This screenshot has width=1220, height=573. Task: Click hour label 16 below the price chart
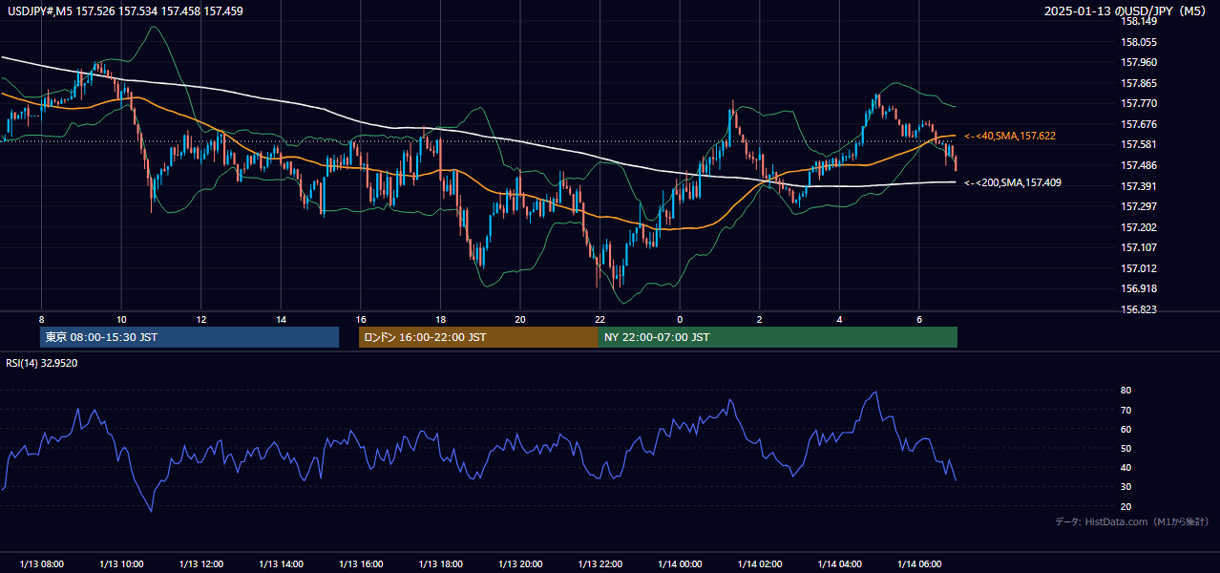[360, 319]
